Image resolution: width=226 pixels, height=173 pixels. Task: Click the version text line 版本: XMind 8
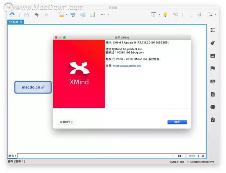coord(137,42)
